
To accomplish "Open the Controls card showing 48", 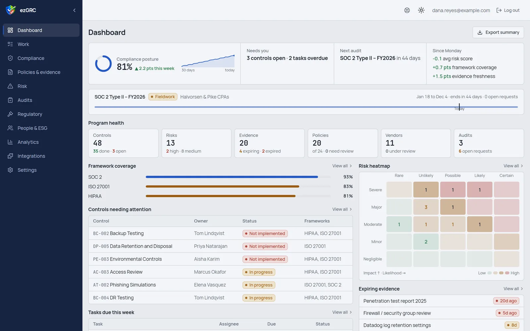I will coord(123,143).
